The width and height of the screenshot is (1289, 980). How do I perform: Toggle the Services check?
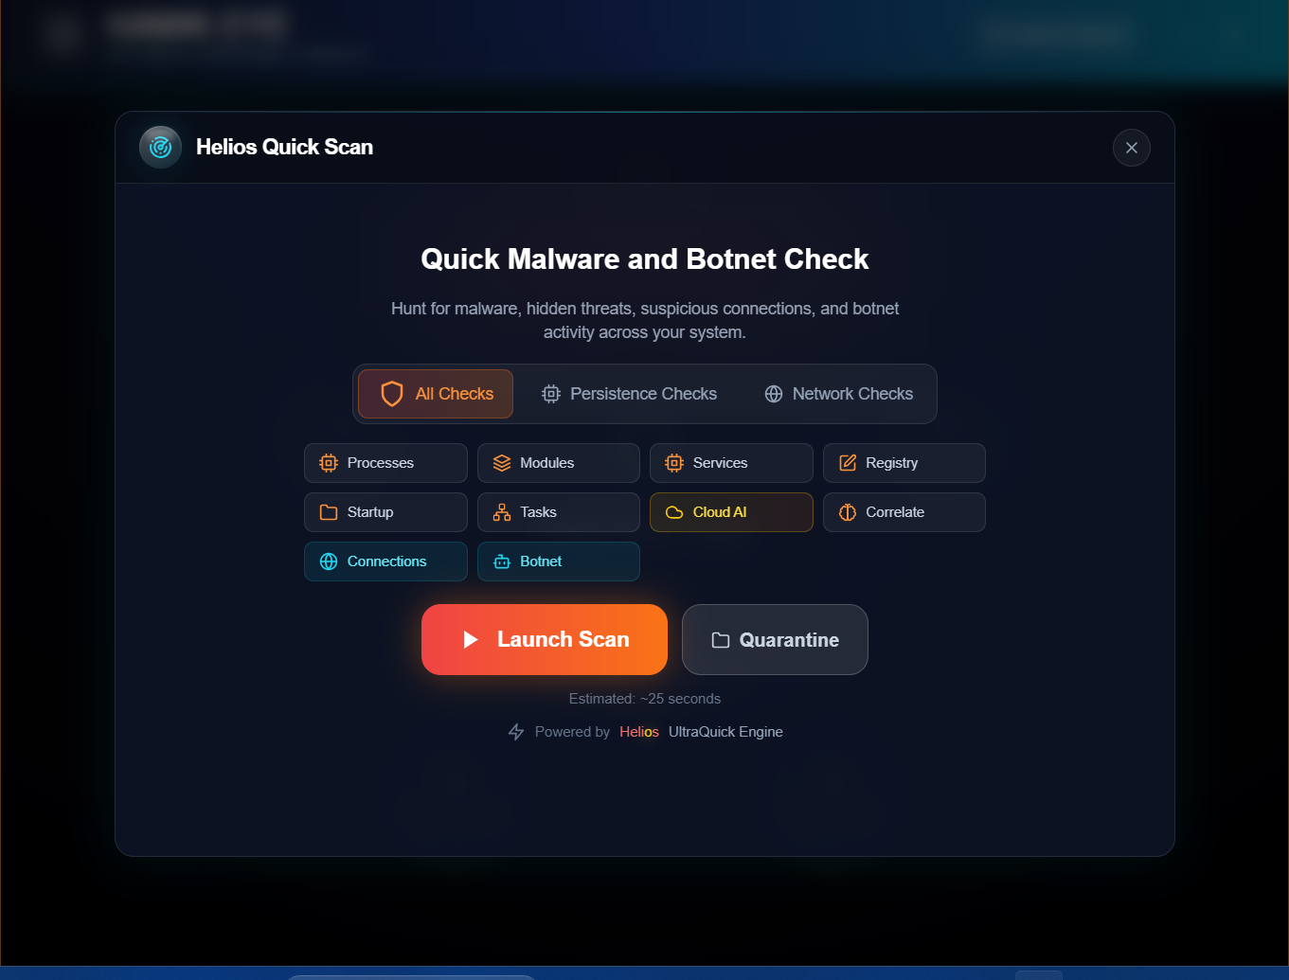pos(731,463)
